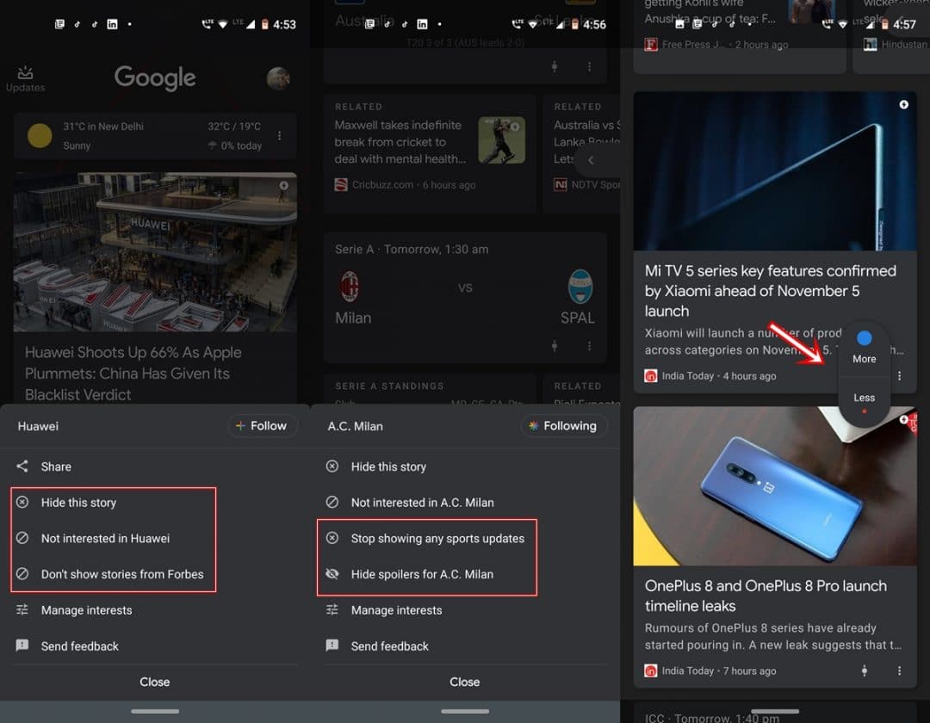Tap the back chevron on related carousel

click(591, 160)
